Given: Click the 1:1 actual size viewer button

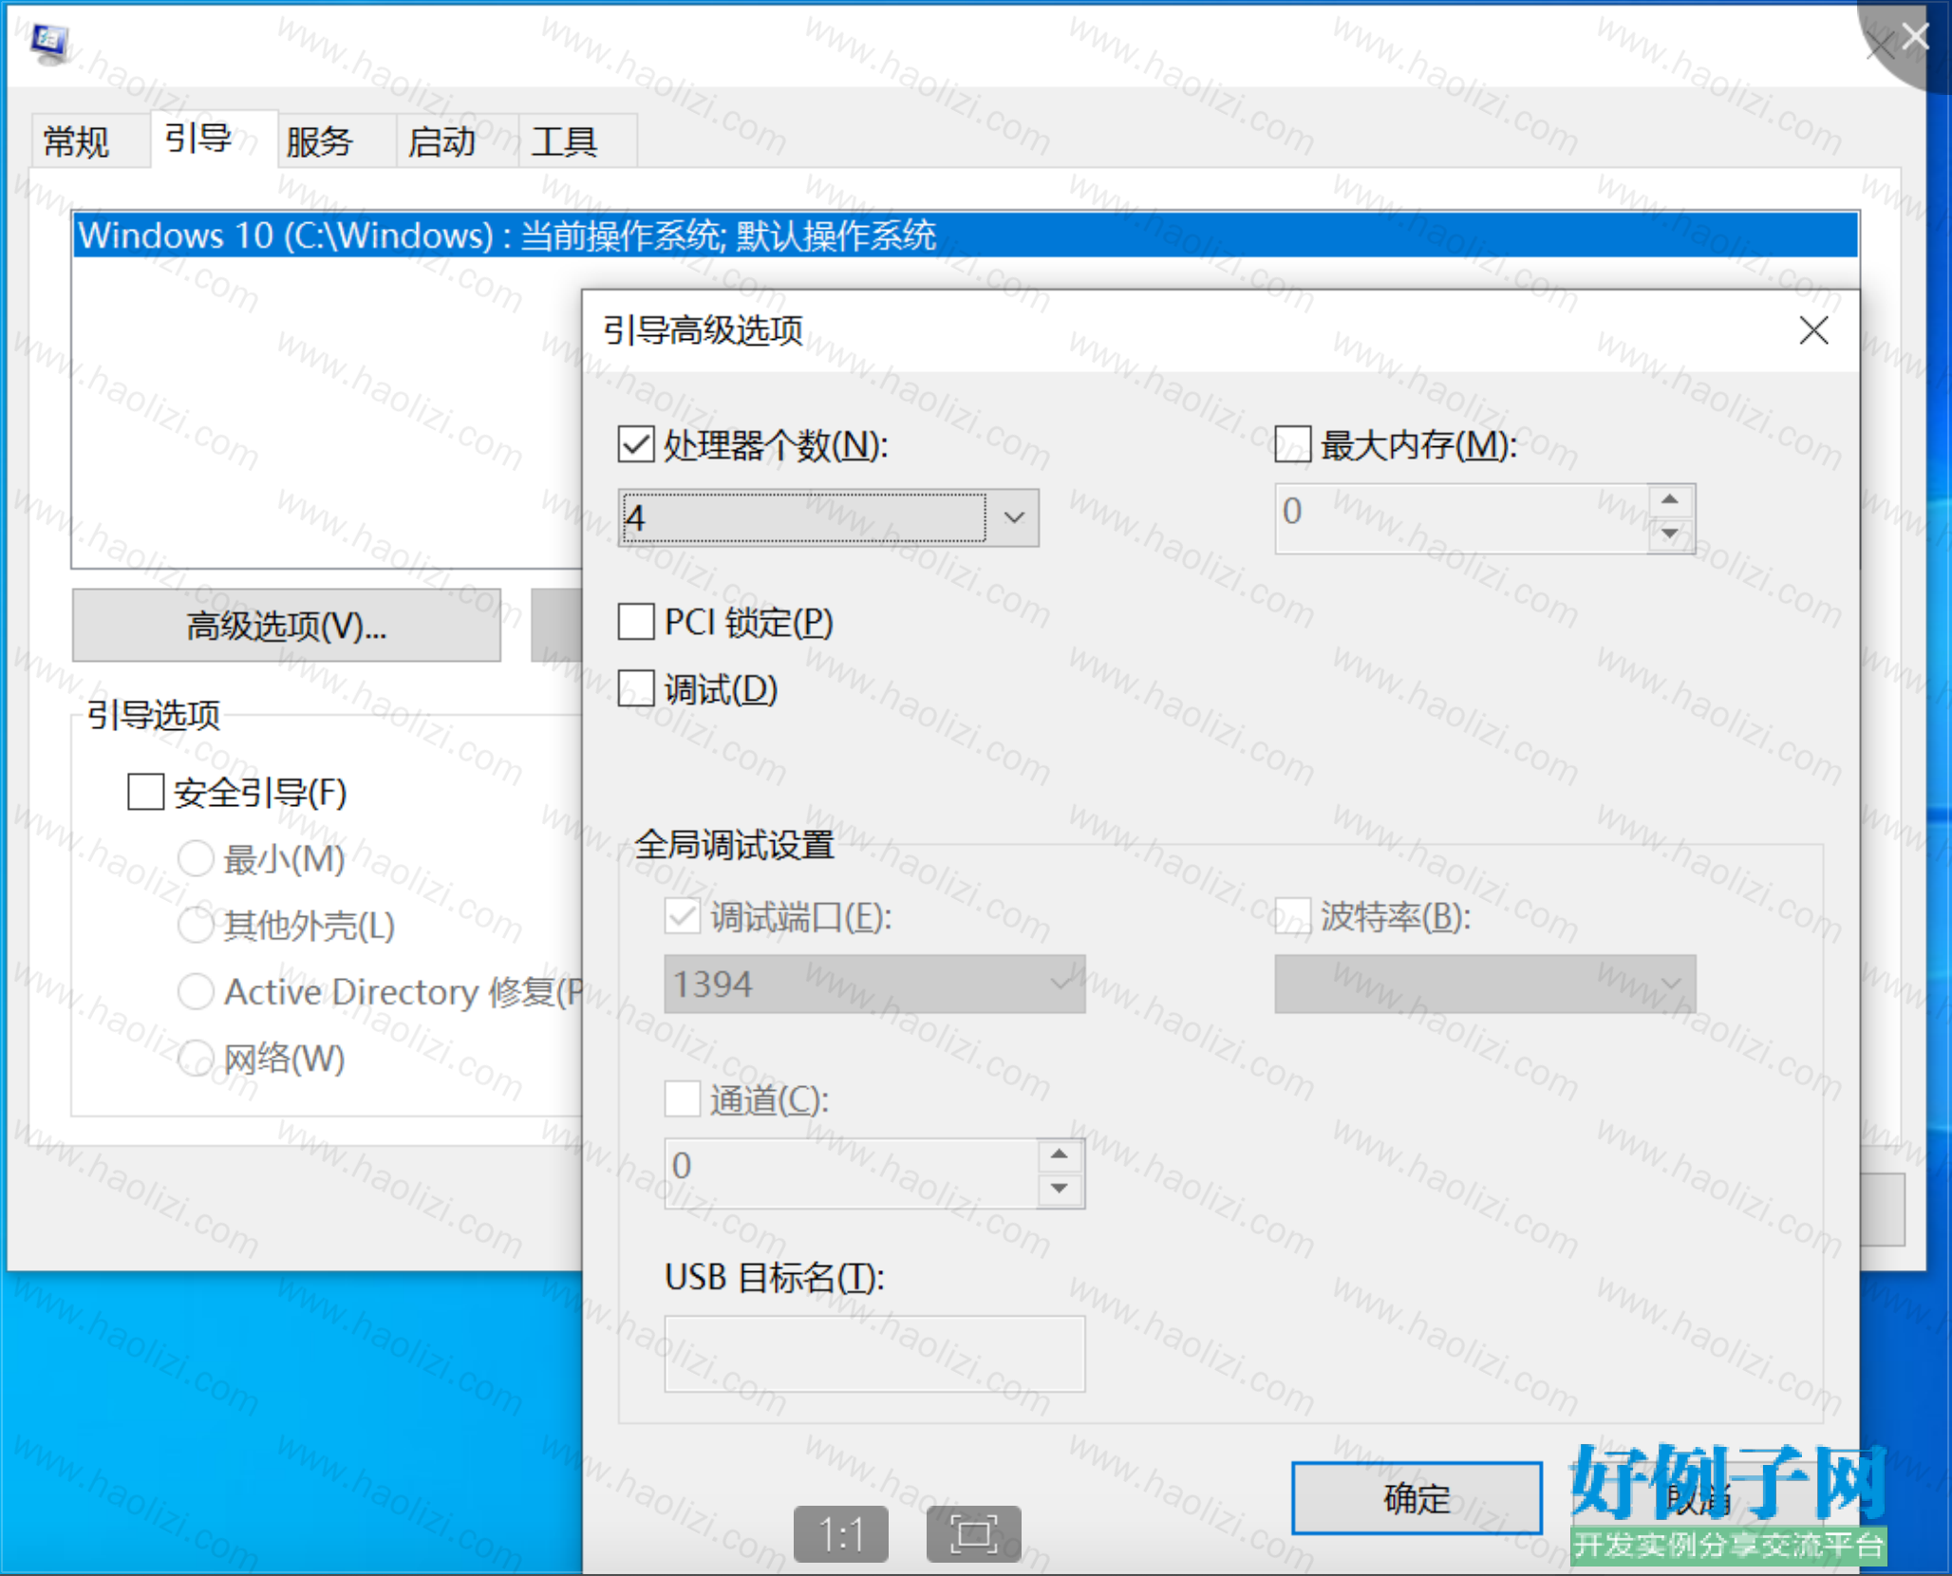Looking at the screenshot, I should [x=841, y=1533].
